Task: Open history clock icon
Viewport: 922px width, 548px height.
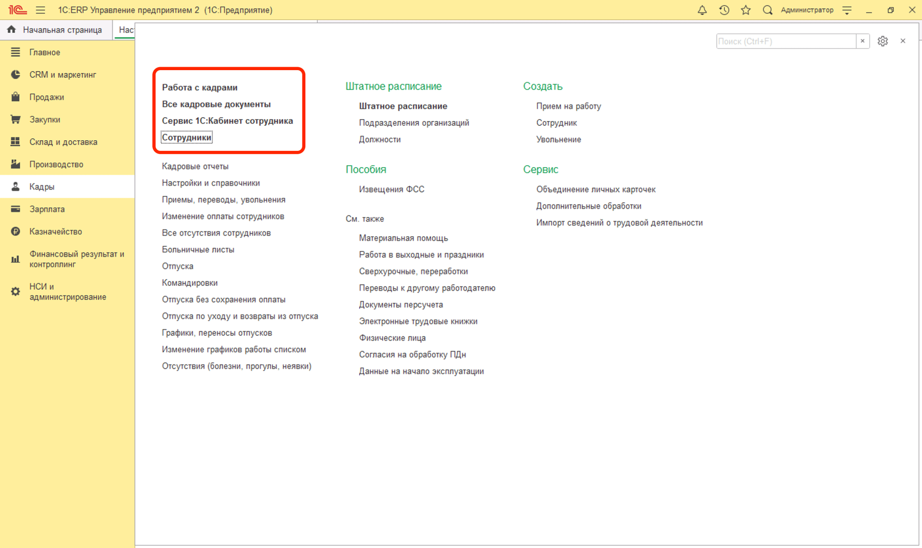Action: [724, 10]
